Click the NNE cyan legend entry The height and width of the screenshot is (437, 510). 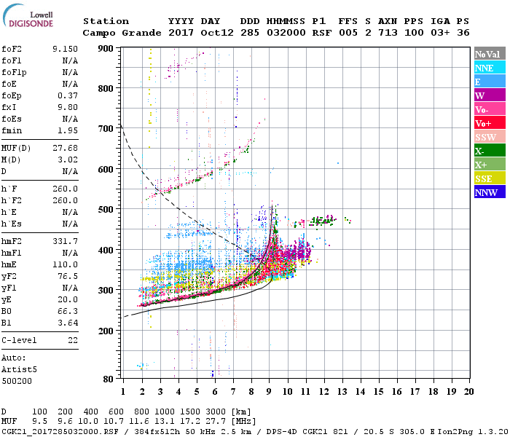point(488,68)
